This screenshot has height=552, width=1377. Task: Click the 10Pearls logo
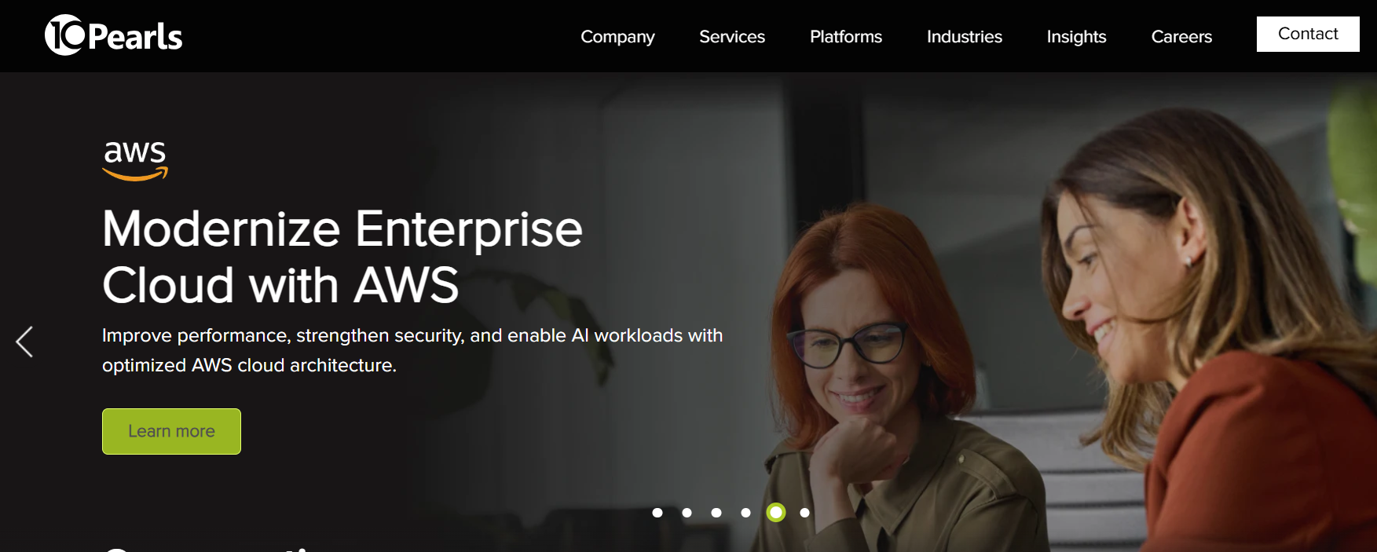tap(114, 35)
